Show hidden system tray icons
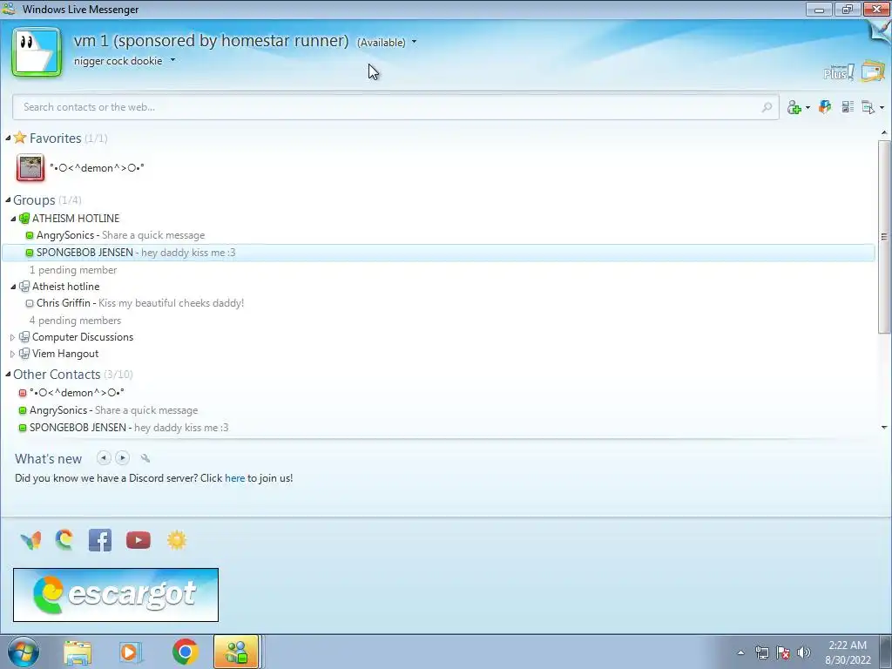This screenshot has height=669, width=892. point(740,652)
